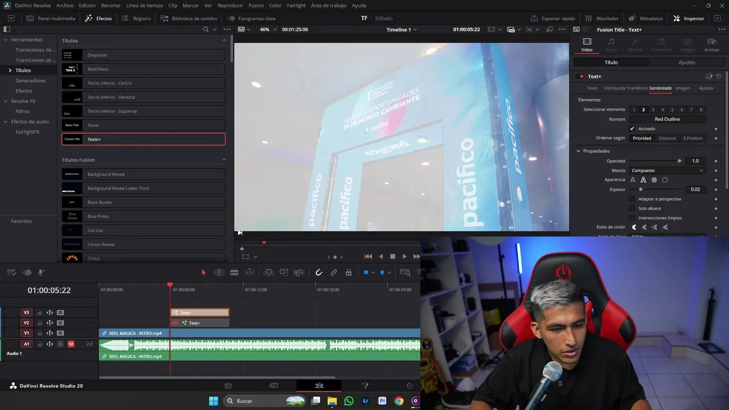Switch to the Ajustes inspector tab
The width and height of the screenshot is (729, 410).
(x=687, y=63)
